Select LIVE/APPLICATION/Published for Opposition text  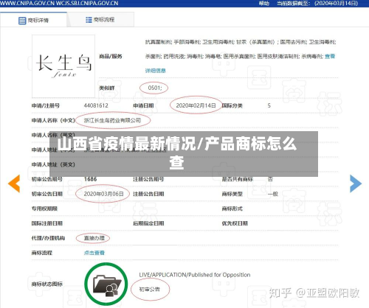coord(195,275)
